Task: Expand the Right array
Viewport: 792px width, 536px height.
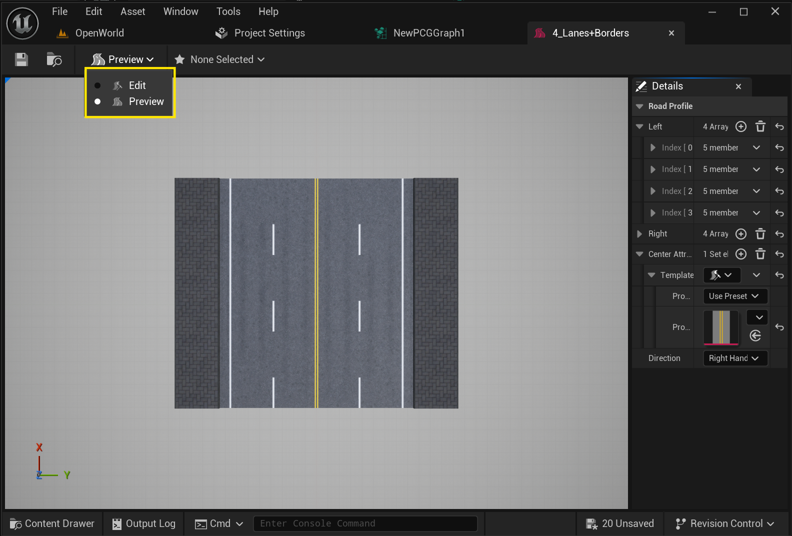Action: pyautogui.click(x=639, y=233)
